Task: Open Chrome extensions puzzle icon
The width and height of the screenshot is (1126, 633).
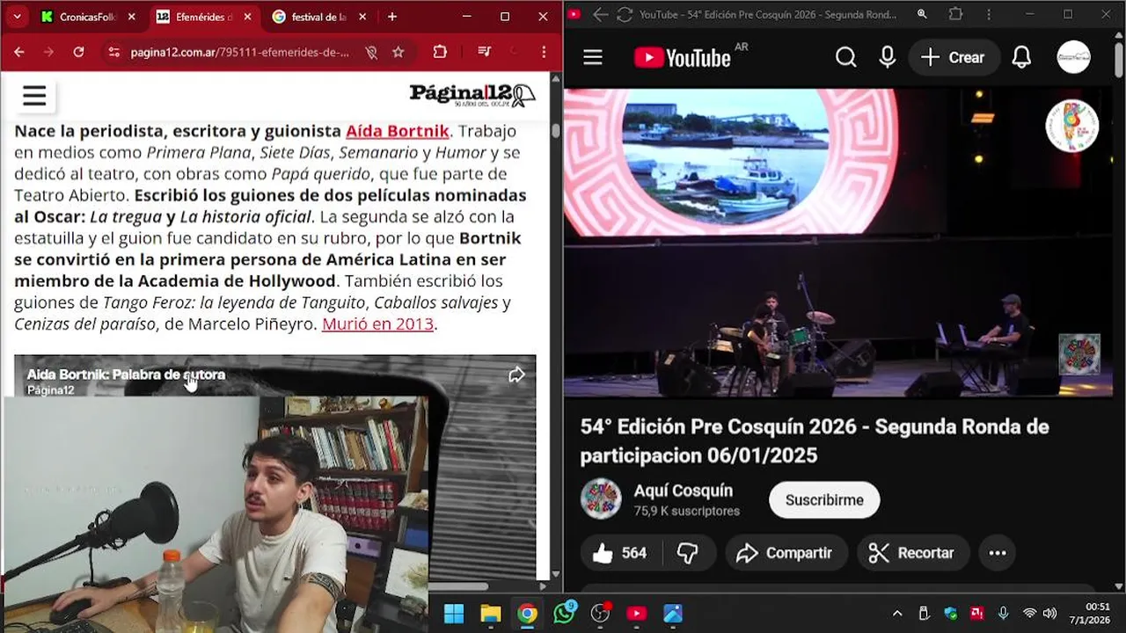Action: tap(440, 52)
